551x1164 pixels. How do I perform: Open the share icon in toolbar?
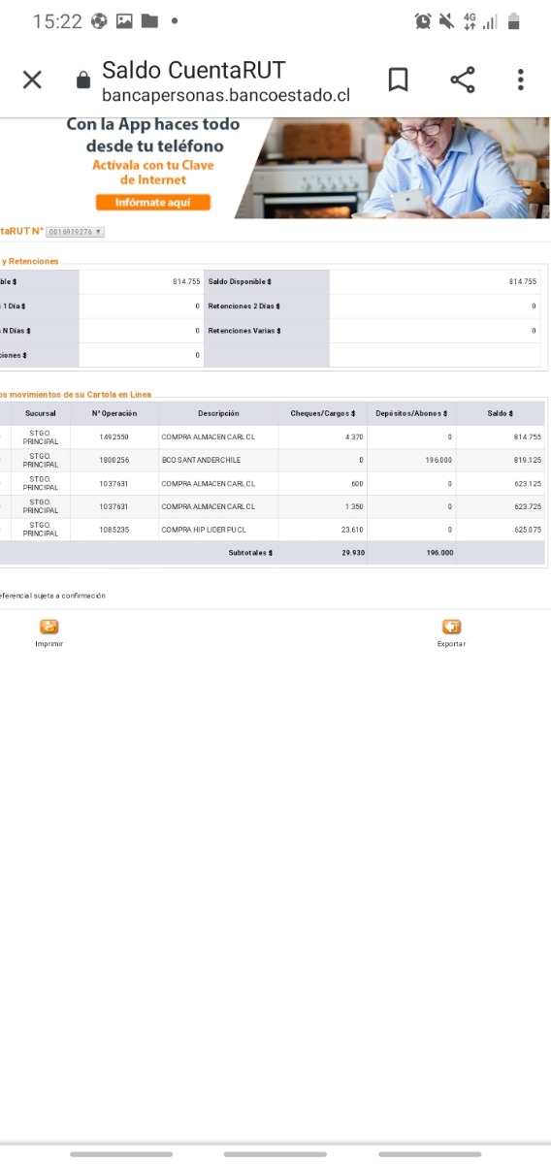click(x=463, y=81)
